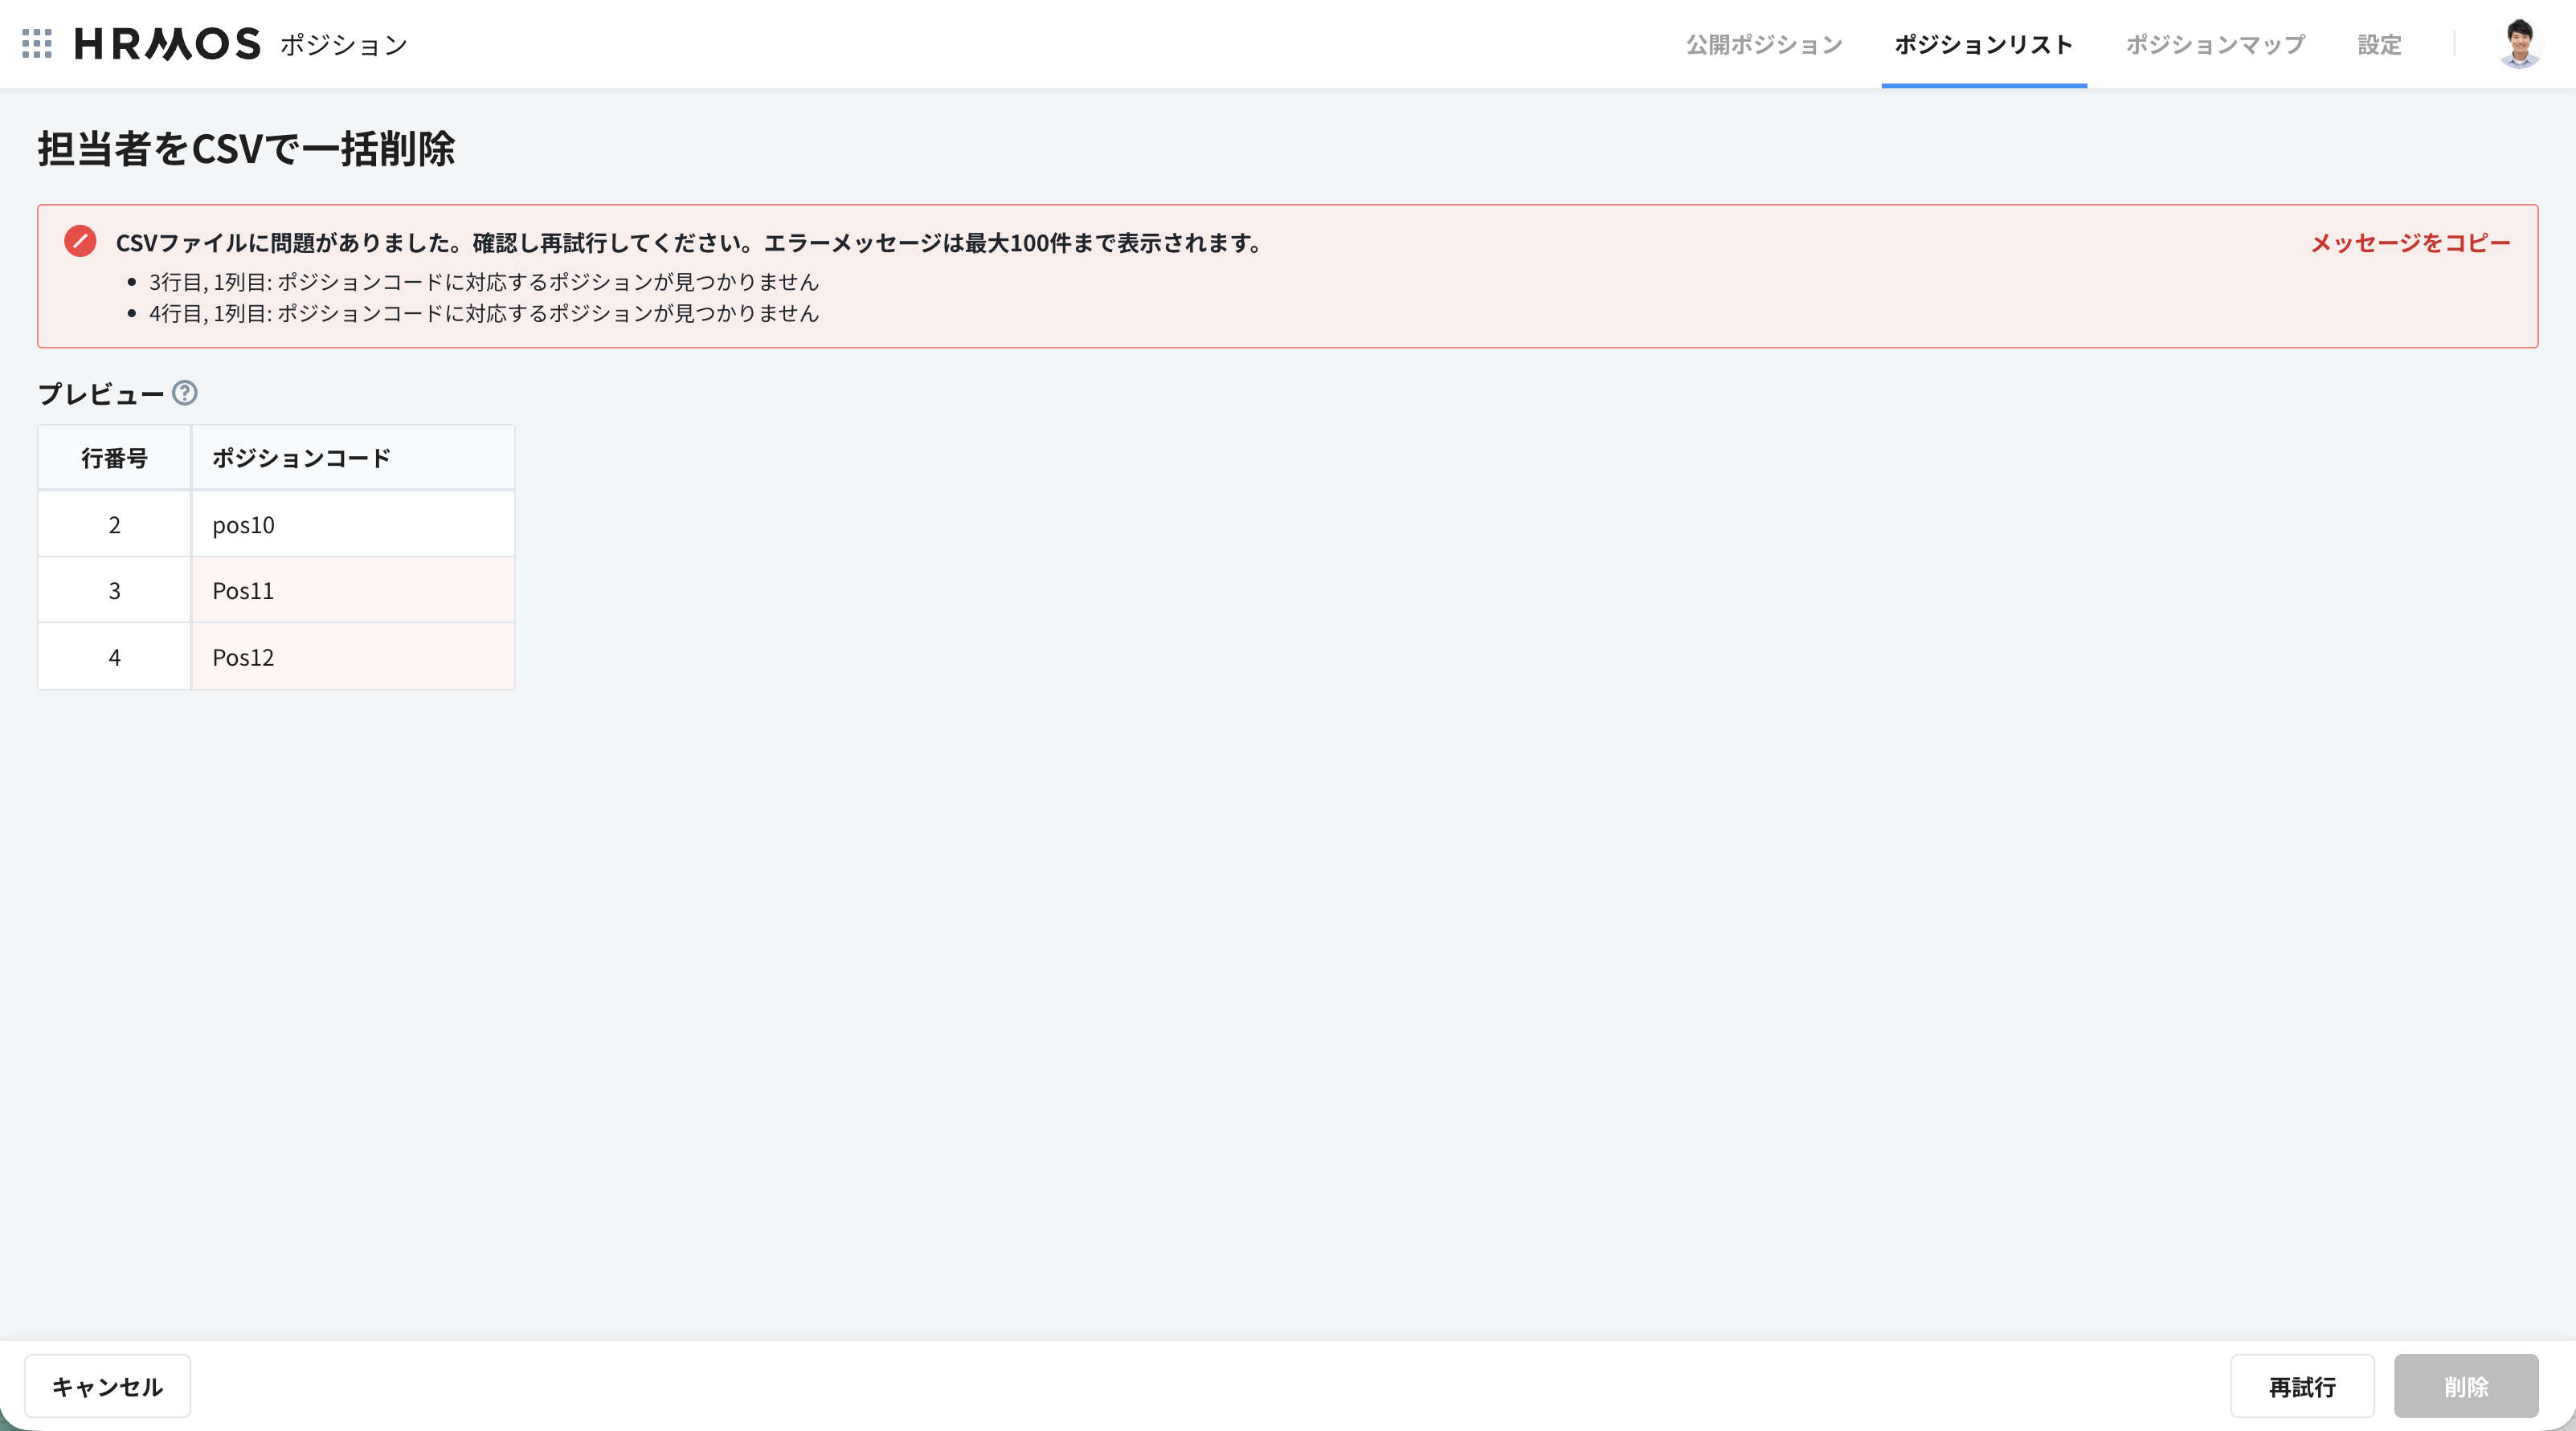This screenshot has width=2576, height=1431.
Task: Click the ポジションコード column header
Action: click(301, 458)
